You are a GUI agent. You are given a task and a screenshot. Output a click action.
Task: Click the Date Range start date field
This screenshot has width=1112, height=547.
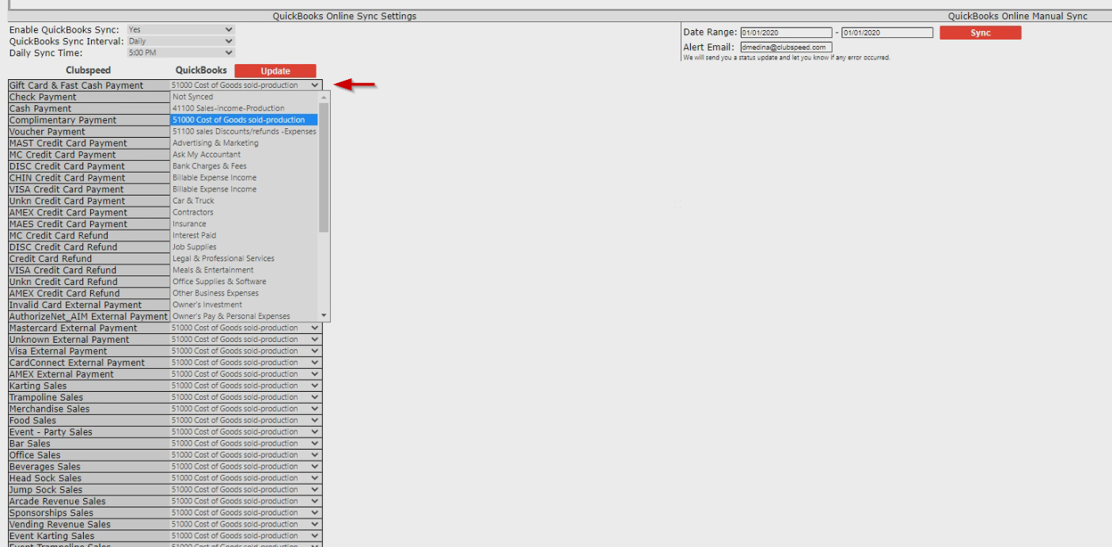[x=786, y=32]
